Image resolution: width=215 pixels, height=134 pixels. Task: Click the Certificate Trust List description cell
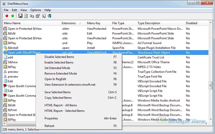point(151,57)
